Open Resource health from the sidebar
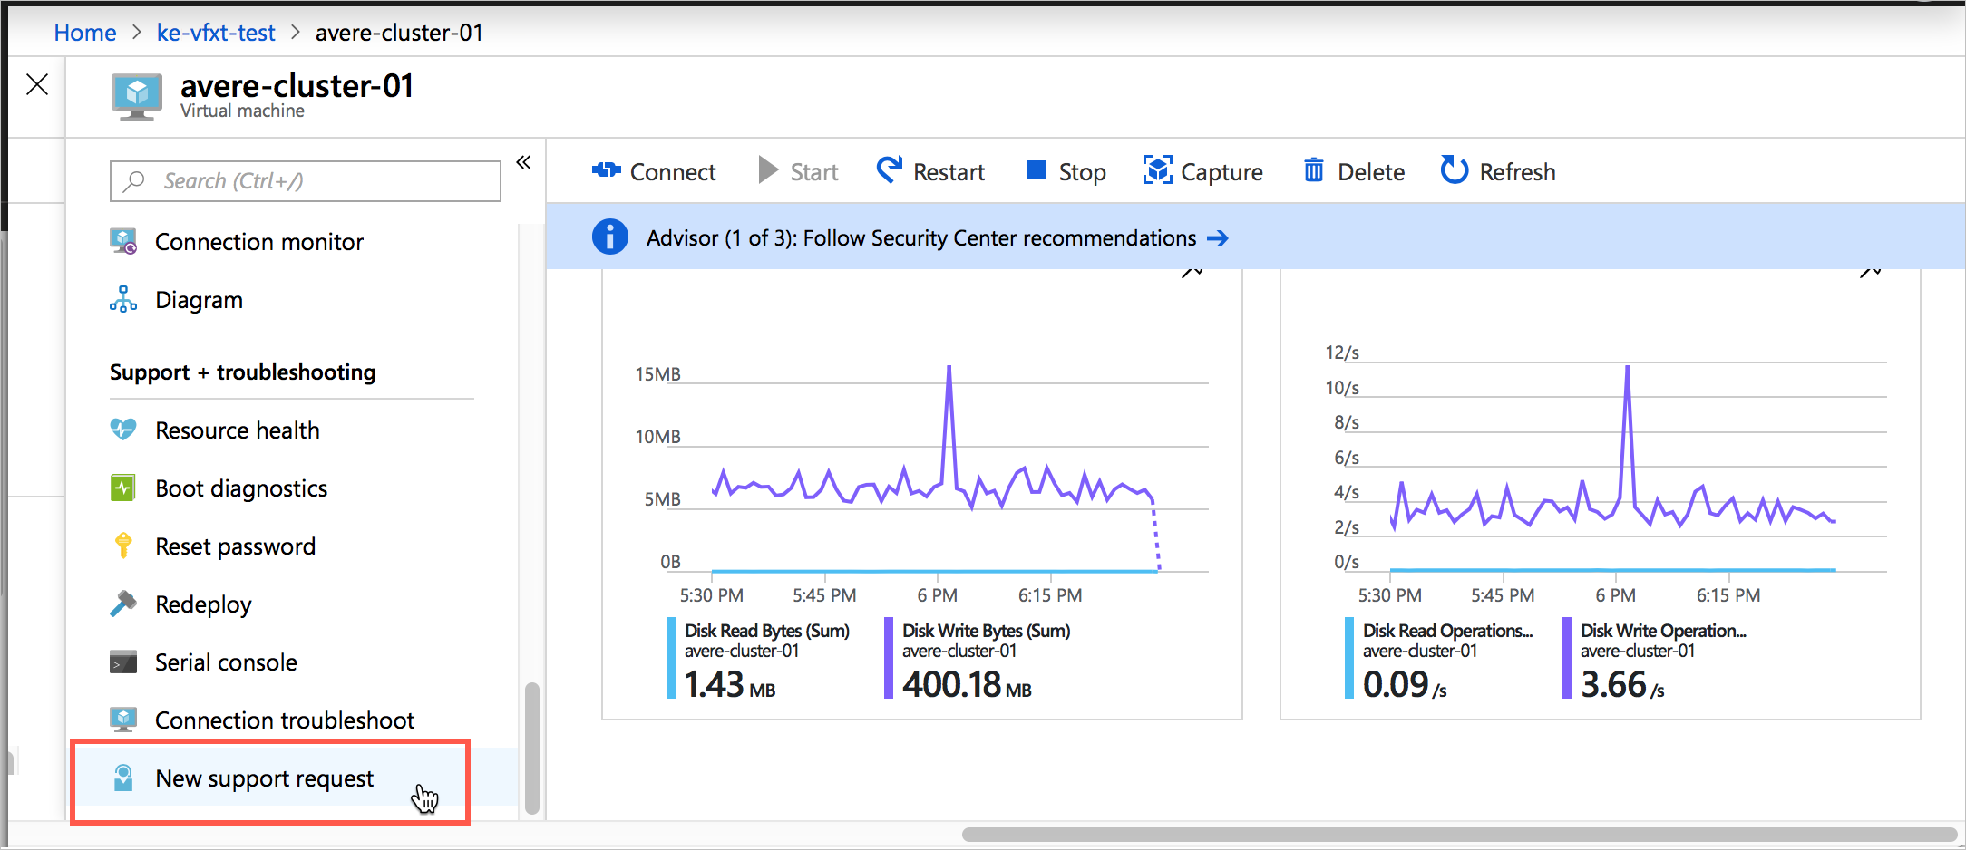 coord(237,430)
